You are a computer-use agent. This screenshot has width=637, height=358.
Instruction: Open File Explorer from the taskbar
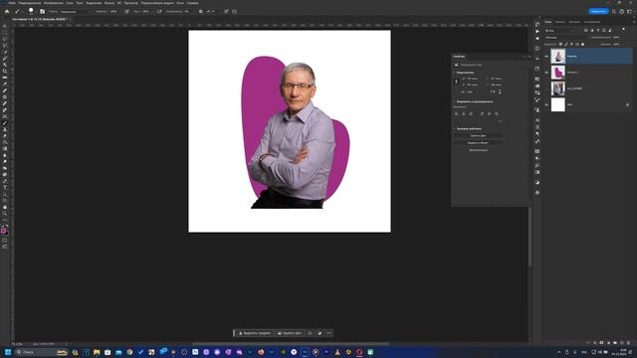97,352
